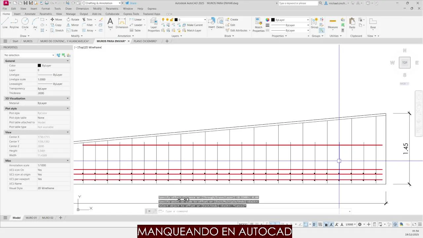Activate the Rotate tool
The height and width of the screenshot is (238, 423).
tap(73, 20)
